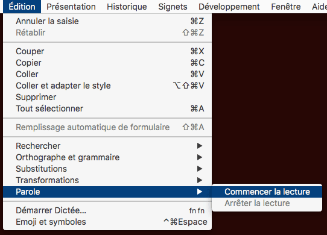Open Emoji et symboles
This screenshot has height=235, width=327.
[107, 222]
